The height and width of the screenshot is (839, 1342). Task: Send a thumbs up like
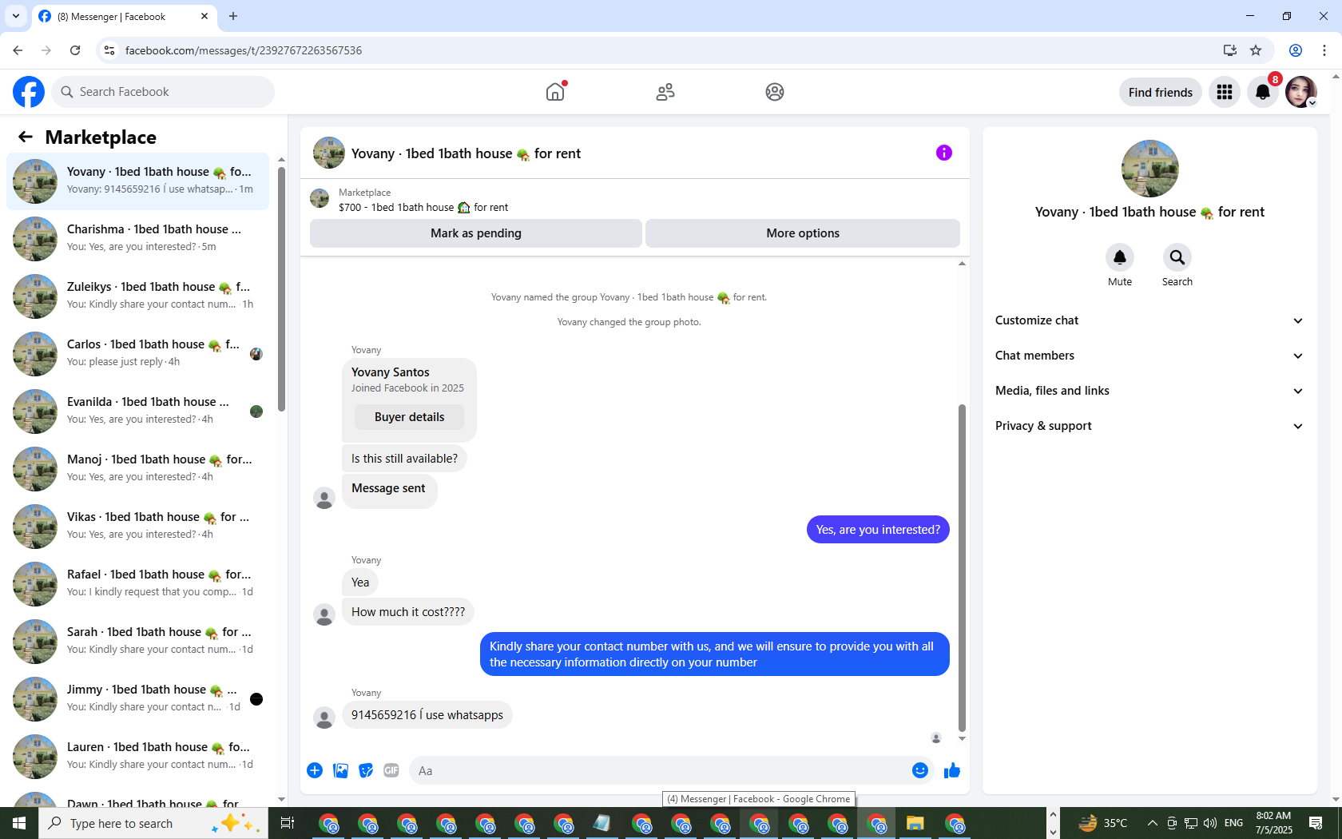coord(952,770)
